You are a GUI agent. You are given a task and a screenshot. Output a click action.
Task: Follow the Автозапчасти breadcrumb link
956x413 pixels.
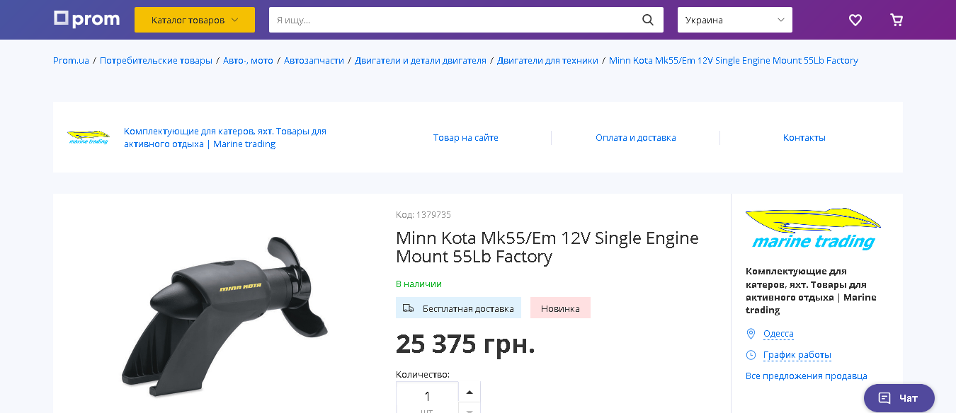314,61
